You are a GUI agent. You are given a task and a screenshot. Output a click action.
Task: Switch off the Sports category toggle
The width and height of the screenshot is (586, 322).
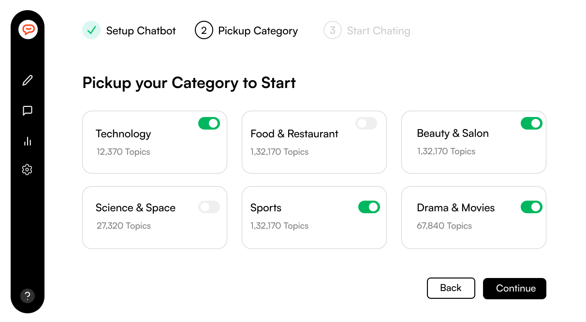[369, 207]
